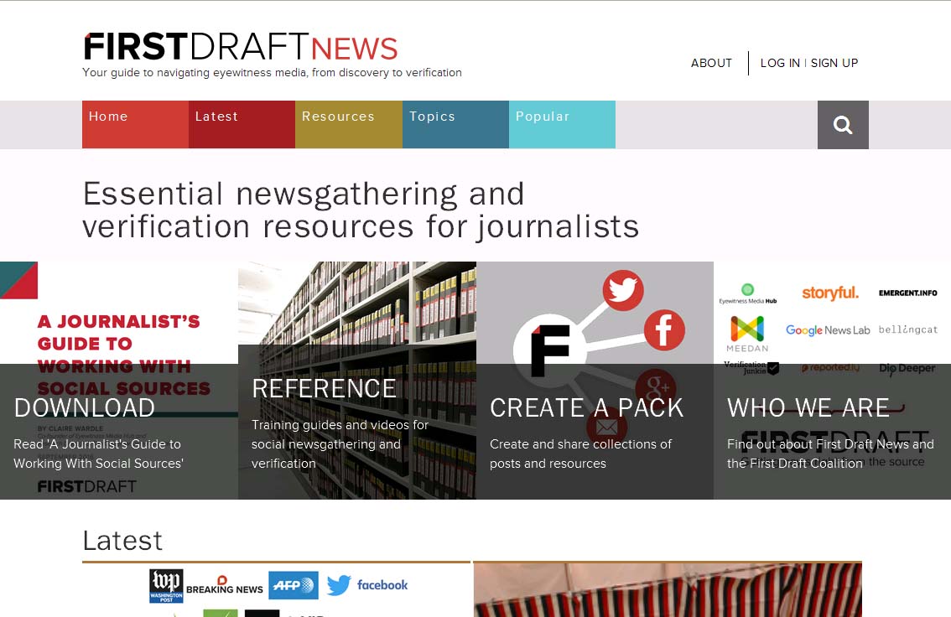Screen dimensions: 951x617
Task: Click the Sign Up link
Action: point(834,63)
